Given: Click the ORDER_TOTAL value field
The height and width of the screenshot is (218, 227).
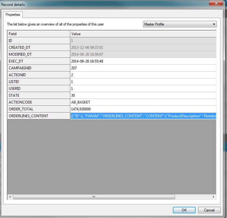Looking at the screenshot, I should click(x=143, y=109).
